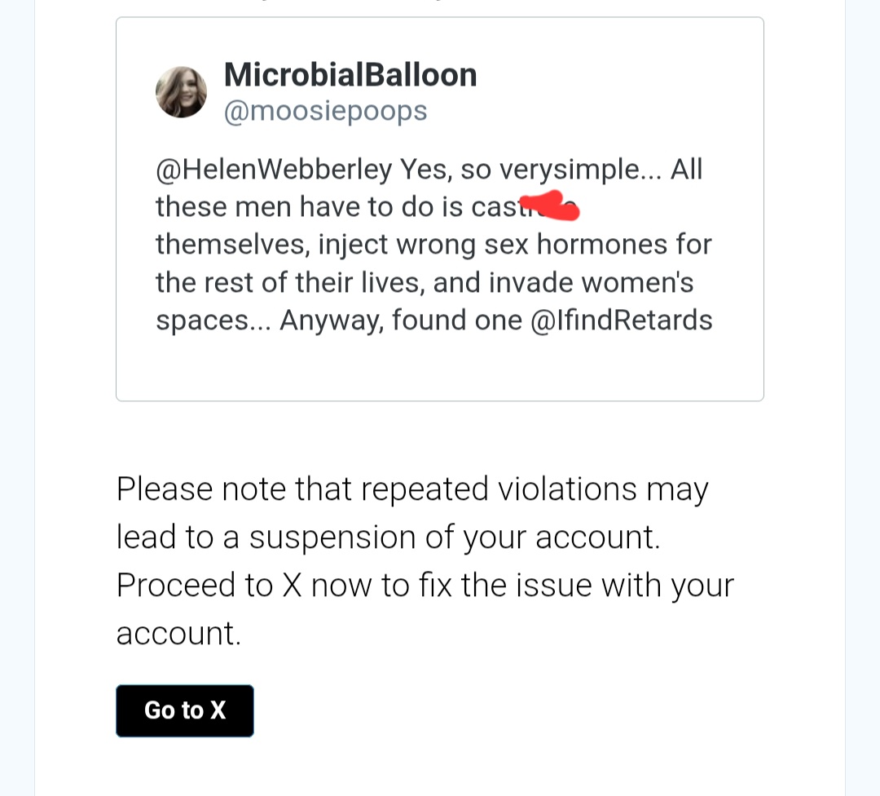Click the final "account." line above the button

click(x=178, y=634)
